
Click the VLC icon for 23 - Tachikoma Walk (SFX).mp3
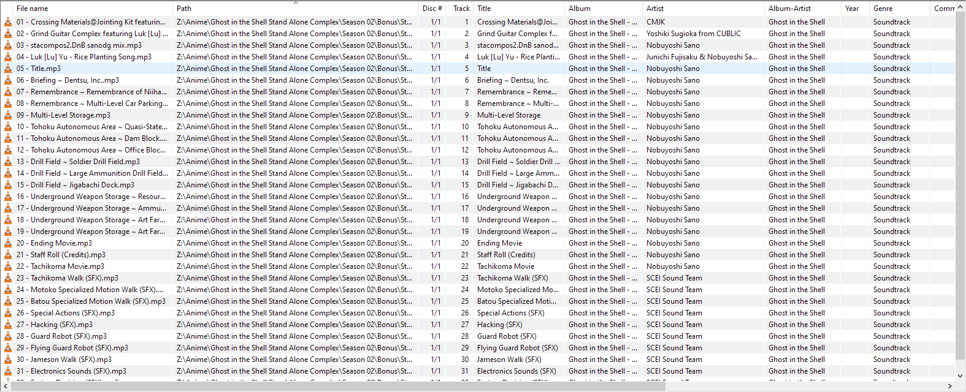pyautogui.click(x=8, y=277)
